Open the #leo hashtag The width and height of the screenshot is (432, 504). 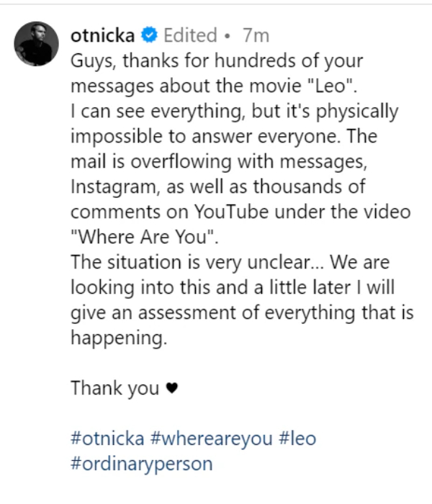pos(294,438)
